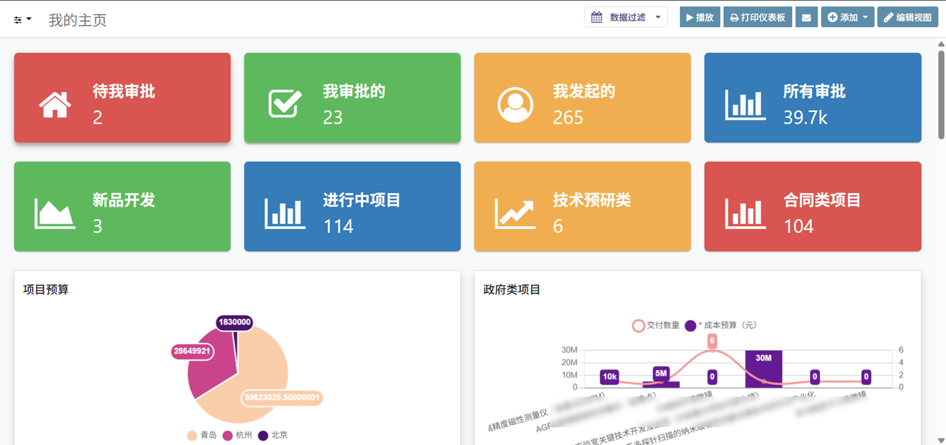Viewport: 946px width, 445px height.
Task: Open the 数据过滤 date filter dropdown
Action: [x=626, y=17]
